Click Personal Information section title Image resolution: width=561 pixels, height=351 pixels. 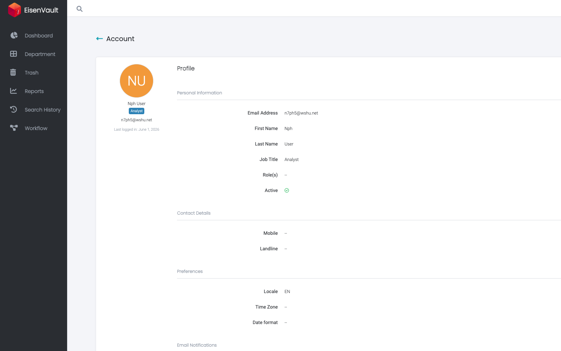point(200,93)
